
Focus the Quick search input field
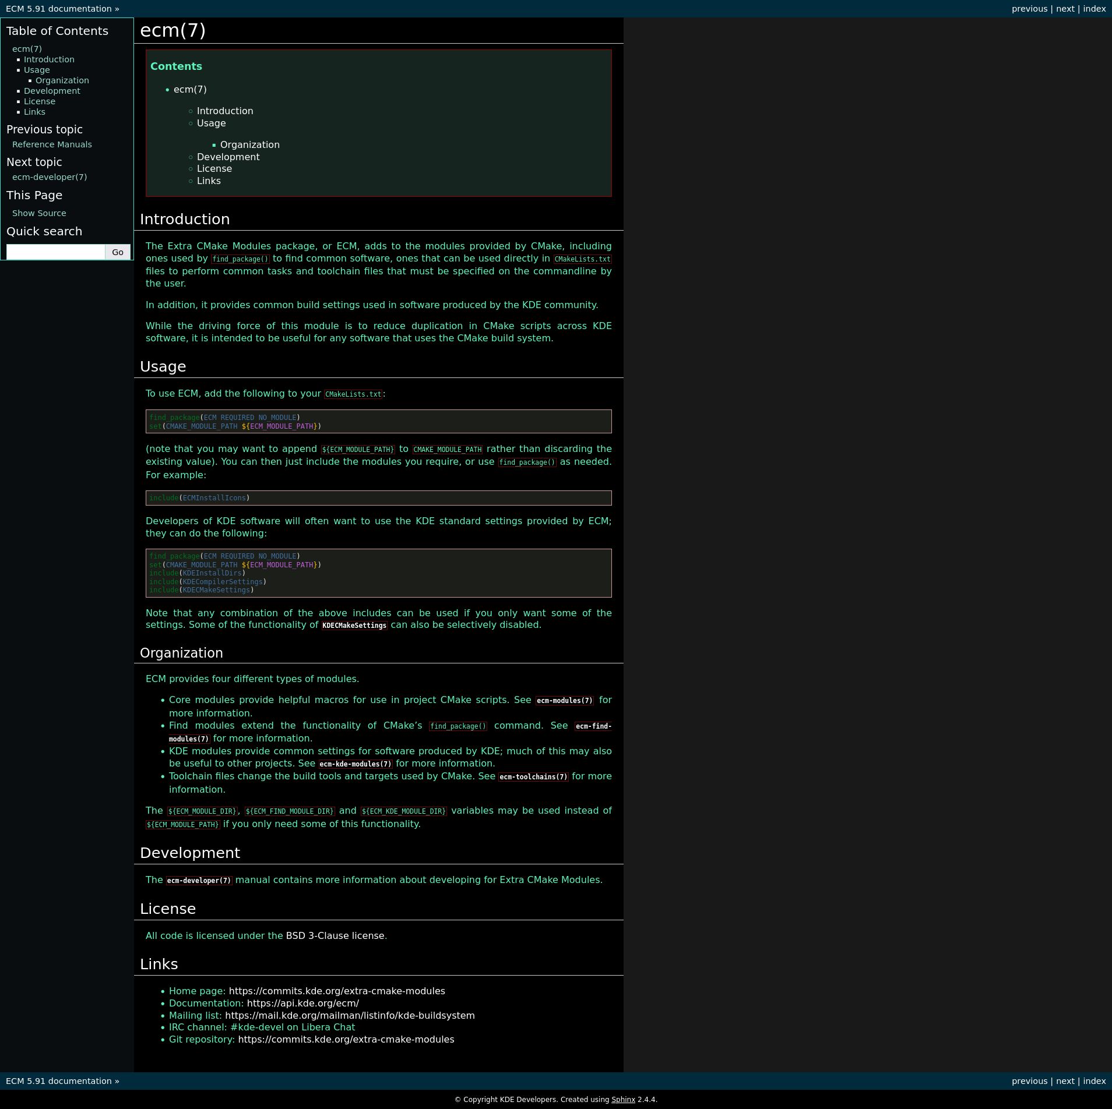[56, 252]
